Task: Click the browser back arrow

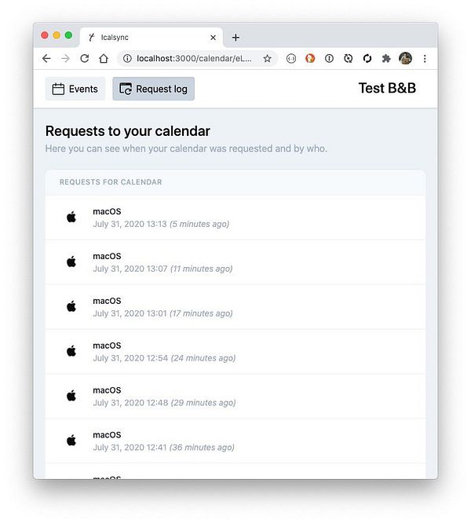Action: tap(46, 58)
